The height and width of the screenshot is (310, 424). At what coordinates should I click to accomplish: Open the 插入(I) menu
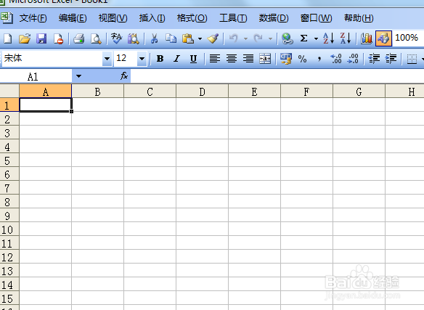point(152,18)
